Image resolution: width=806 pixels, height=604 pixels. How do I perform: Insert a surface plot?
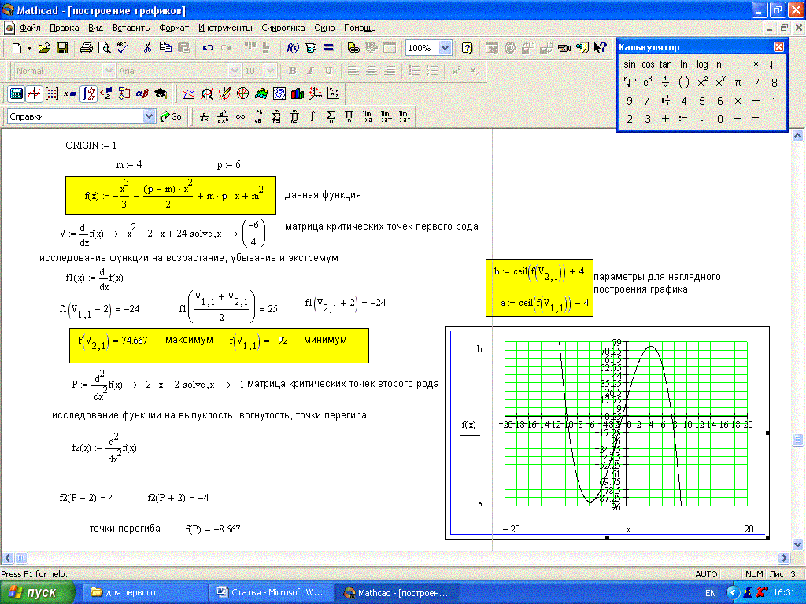(261, 94)
